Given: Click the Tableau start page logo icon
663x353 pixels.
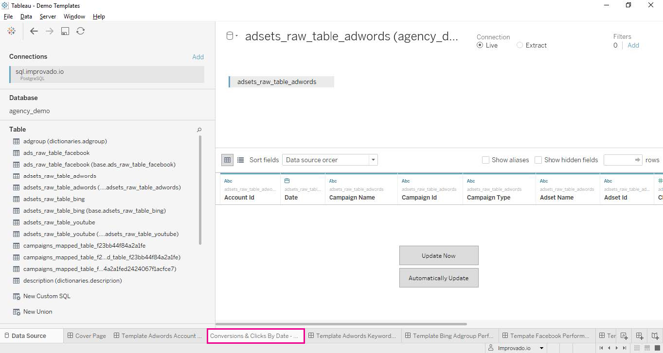Looking at the screenshot, I should pos(12,31).
